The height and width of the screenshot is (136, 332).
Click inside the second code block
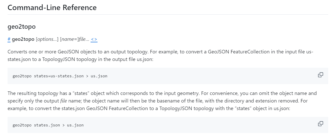click(x=168, y=125)
